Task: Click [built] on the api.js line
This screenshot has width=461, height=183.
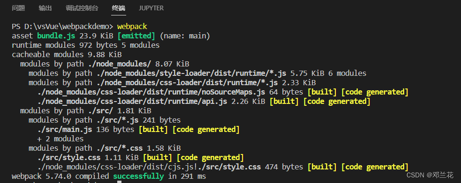Action: (284, 102)
